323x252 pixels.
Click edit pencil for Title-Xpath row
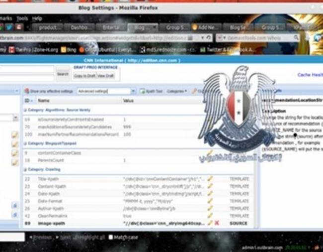[210, 179]
